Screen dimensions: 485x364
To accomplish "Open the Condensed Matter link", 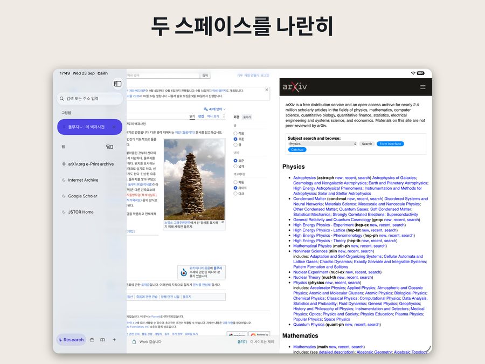I will pos(310,198).
